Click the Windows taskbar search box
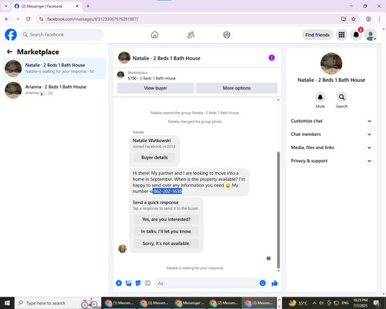Screen dimensions: 386x309 (x=58, y=303)
